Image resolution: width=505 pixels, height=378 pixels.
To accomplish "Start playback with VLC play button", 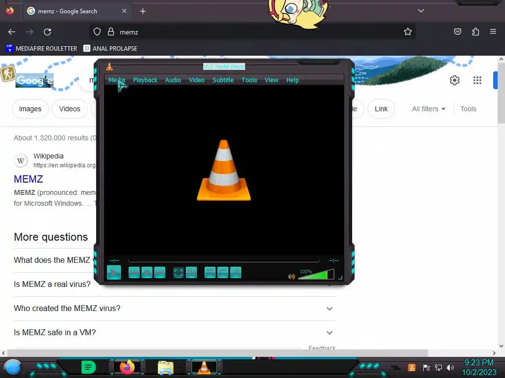I will 114,273.
